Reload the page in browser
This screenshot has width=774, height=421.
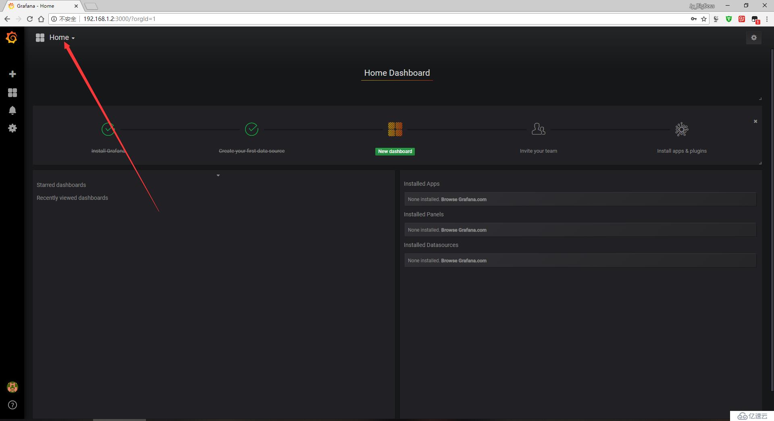click(29, 19)
